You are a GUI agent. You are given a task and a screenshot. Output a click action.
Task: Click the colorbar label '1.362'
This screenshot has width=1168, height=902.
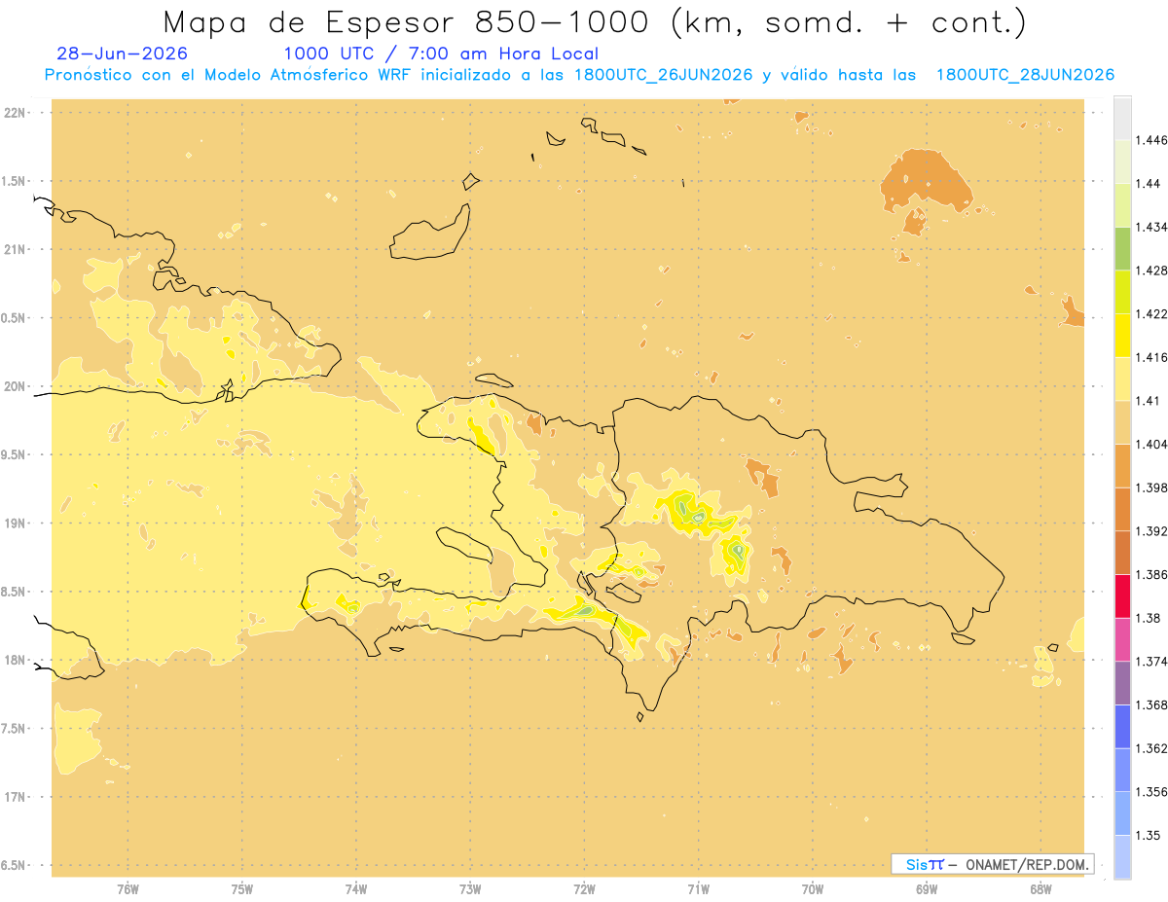pyautogui.click(x=1151, y=748)
